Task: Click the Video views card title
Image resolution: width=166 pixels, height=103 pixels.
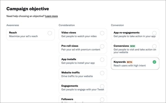Action: tap(69, 33)
